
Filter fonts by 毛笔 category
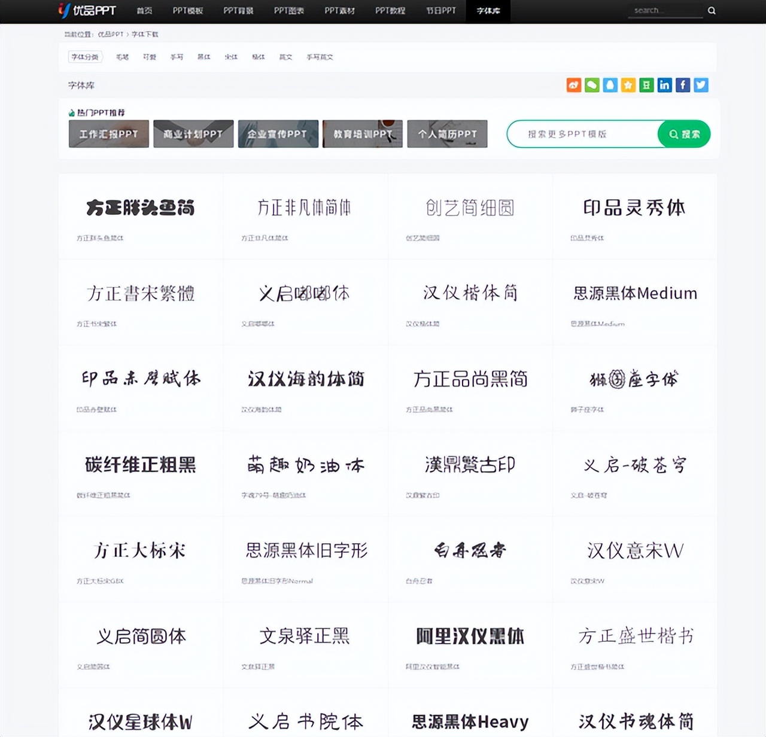[123, 57]
